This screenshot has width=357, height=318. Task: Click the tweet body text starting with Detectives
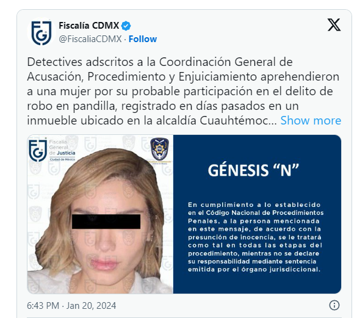coord(183,91)
